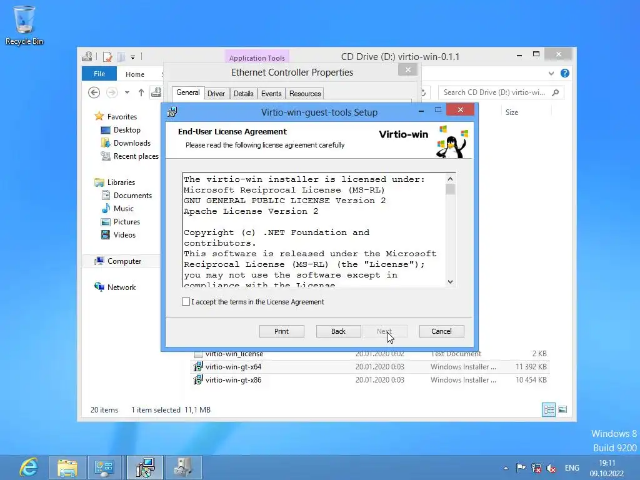
Task: Switch to the installer taskbar icon
Action: [x=145, y=467]
